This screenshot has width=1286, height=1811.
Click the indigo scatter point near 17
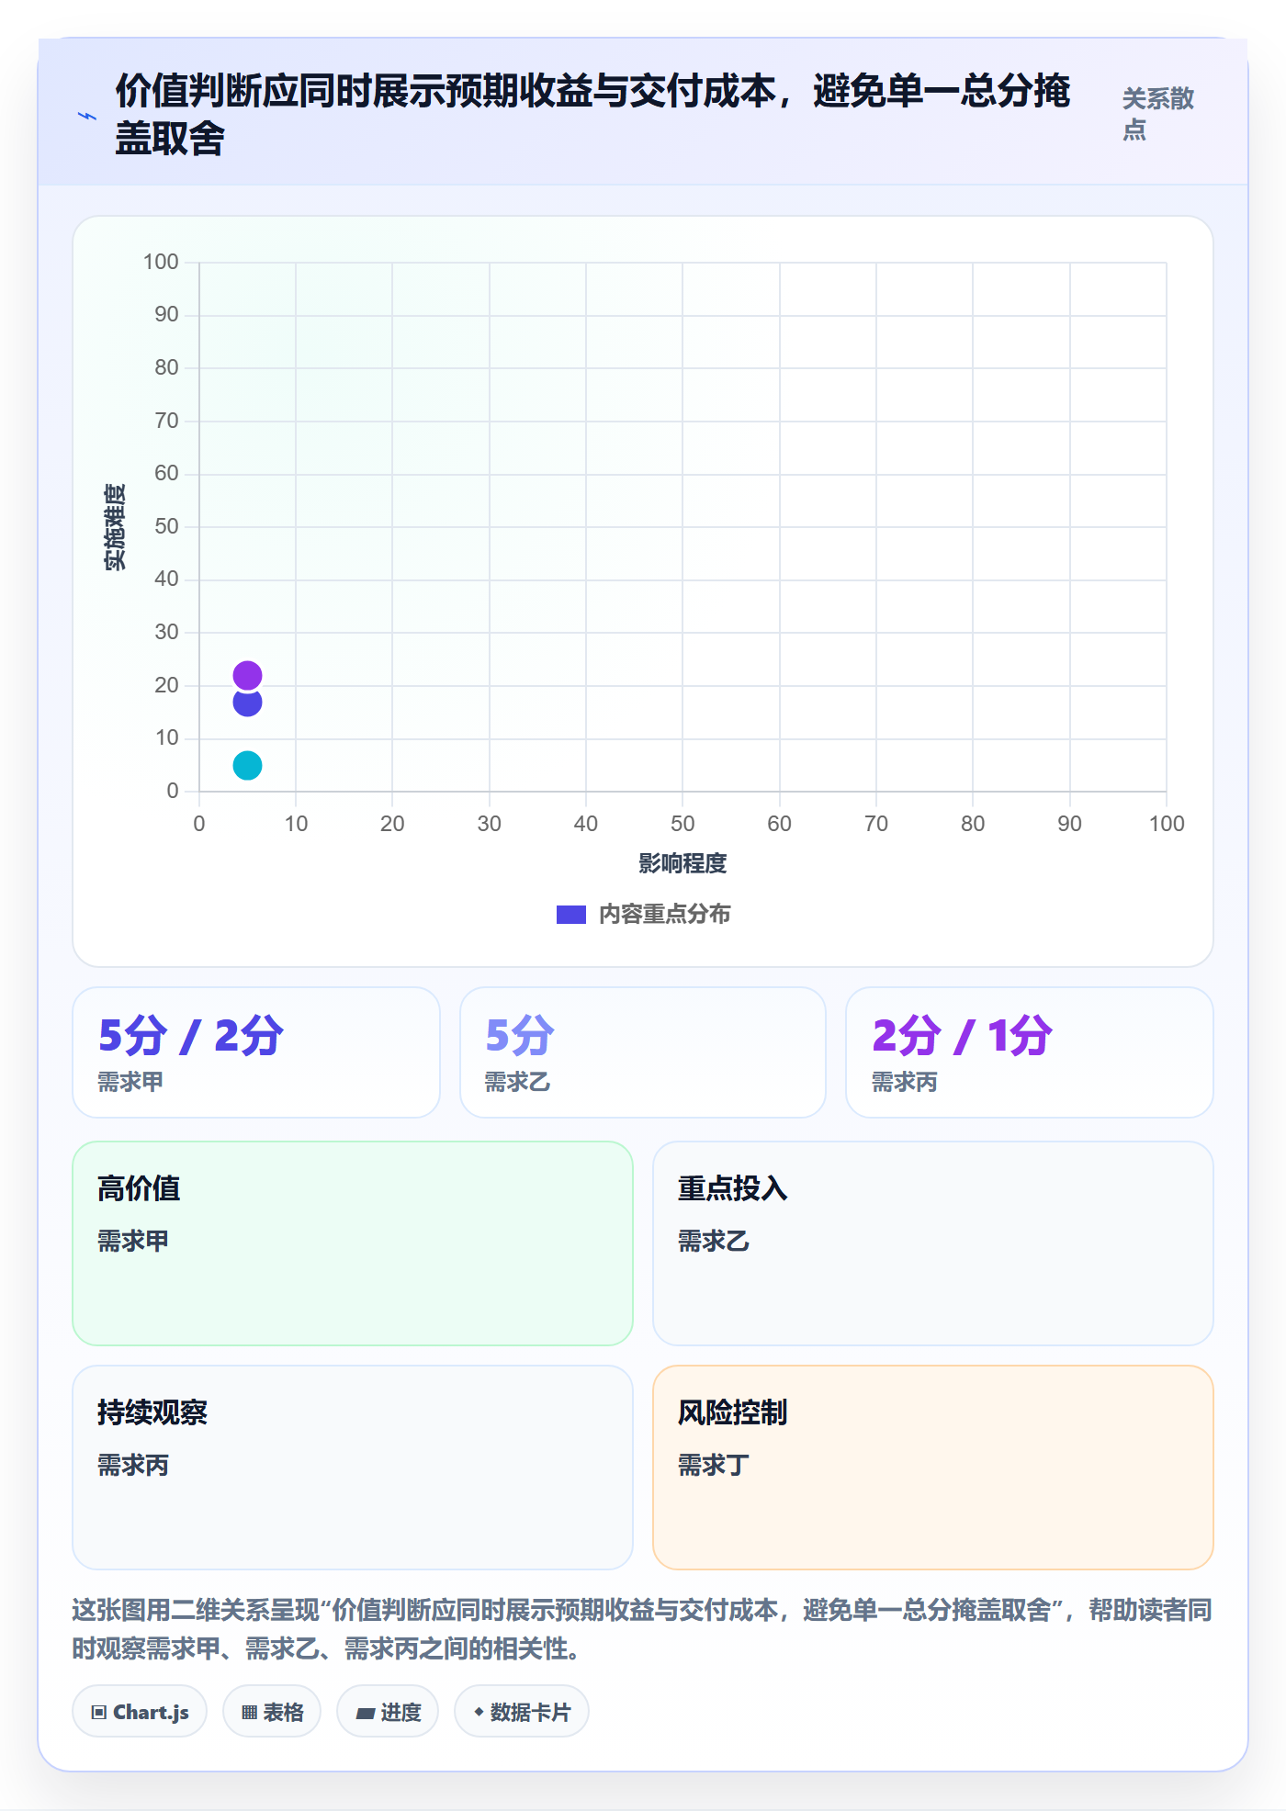(247, 703)
